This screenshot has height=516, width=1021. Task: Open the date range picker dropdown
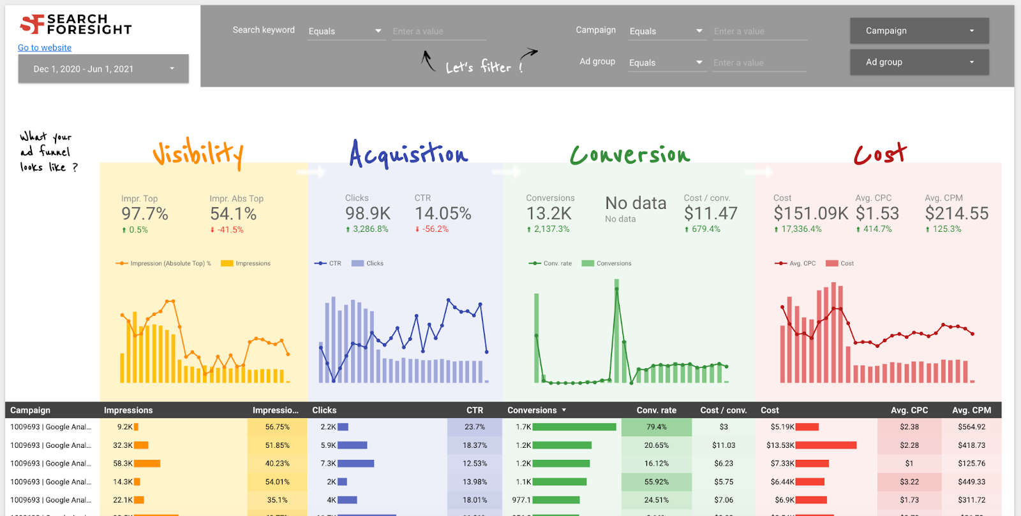coord(103,69)
